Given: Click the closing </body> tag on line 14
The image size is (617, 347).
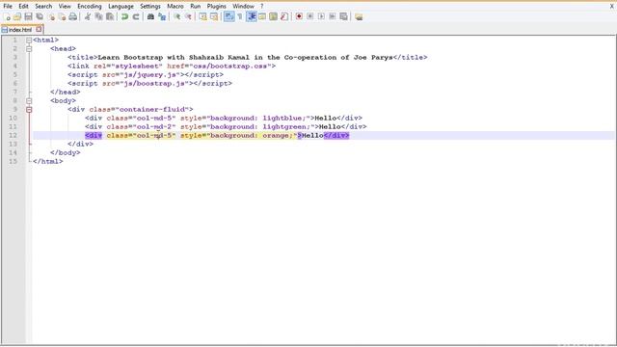Looking at the screenshot, I should point(66,152).
